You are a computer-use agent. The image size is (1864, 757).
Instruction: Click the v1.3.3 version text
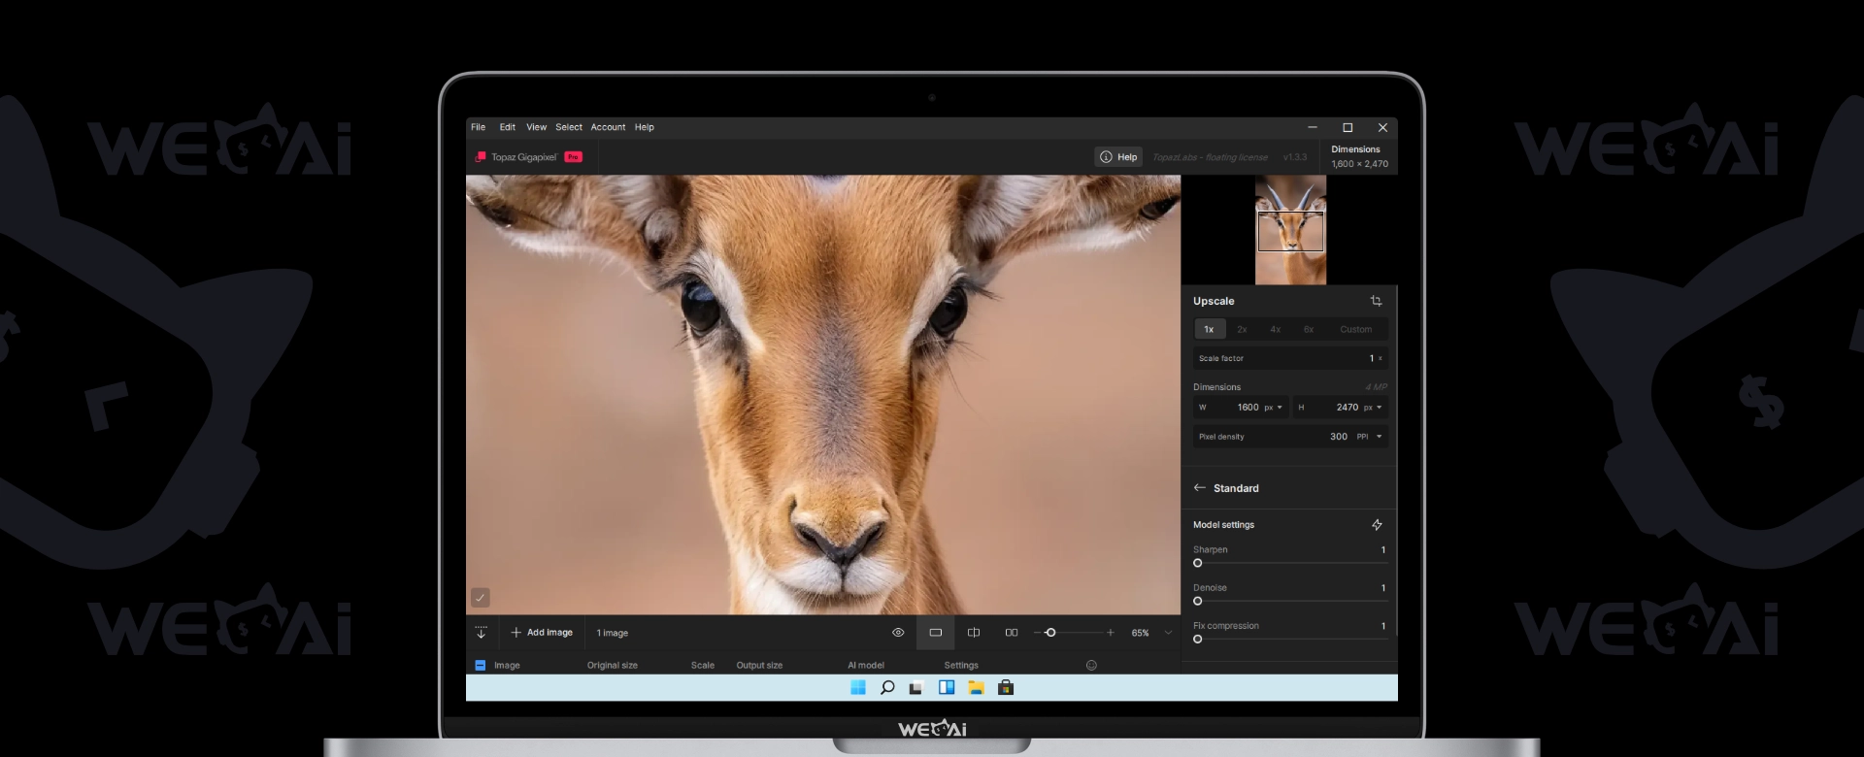click(x=1295, y=157)
